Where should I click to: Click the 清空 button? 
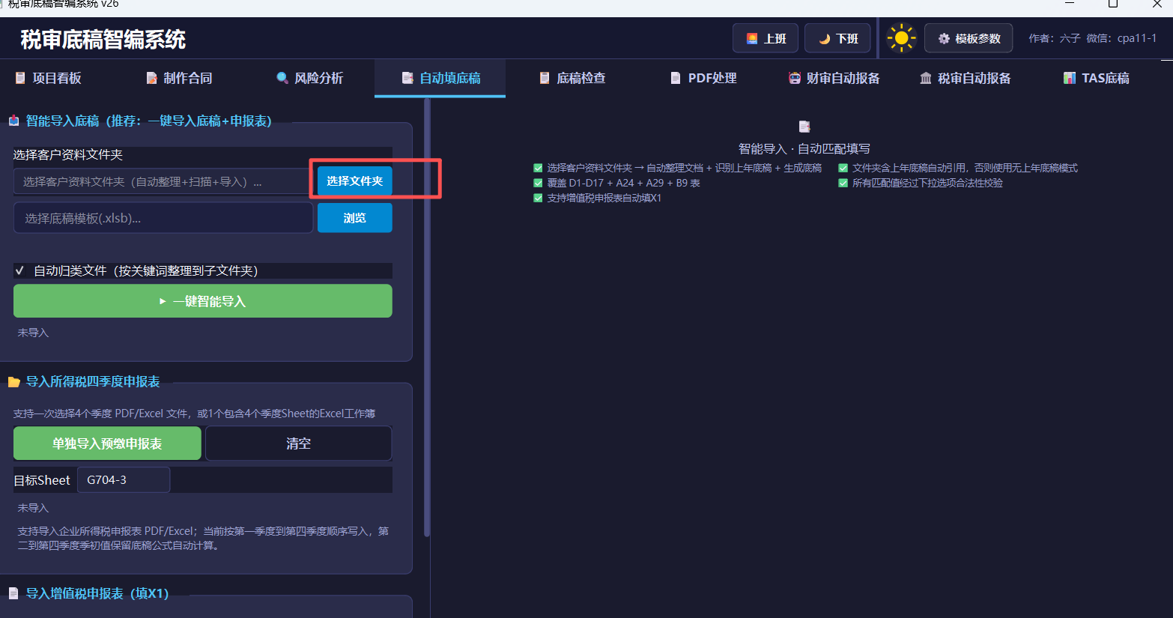(299, 443)
